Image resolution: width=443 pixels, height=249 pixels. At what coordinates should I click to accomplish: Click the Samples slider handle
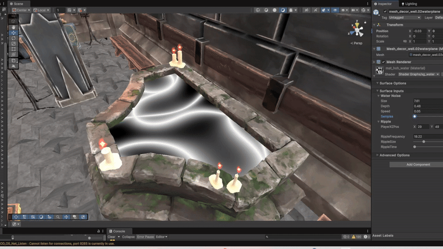tap(415, 116)
